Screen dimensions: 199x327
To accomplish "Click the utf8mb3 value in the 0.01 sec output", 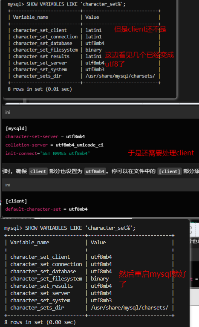I will point(95,69).
